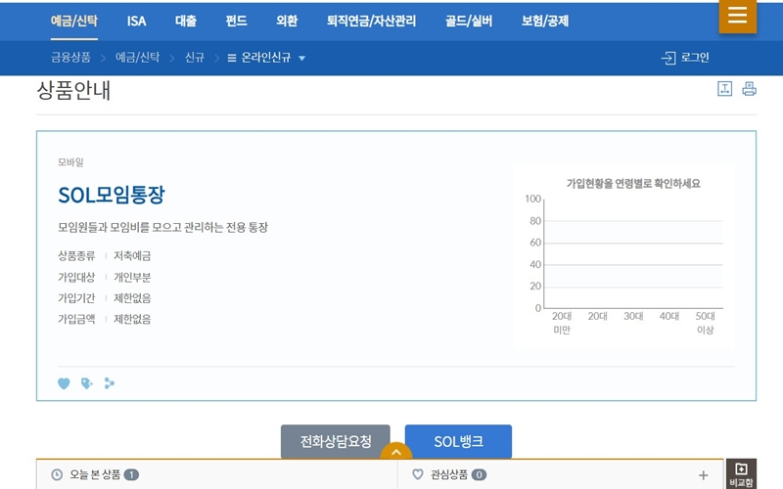Go to 금융상품 in breadcrumb

click(70, 58)
